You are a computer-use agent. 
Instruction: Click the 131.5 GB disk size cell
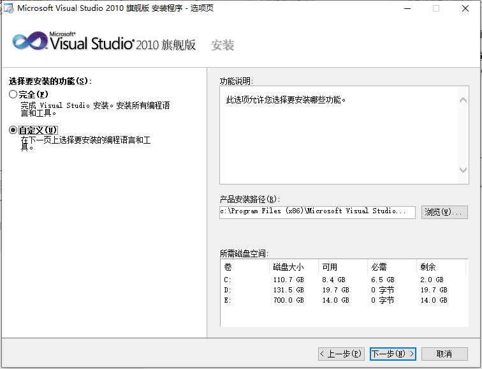click(289, 290)
